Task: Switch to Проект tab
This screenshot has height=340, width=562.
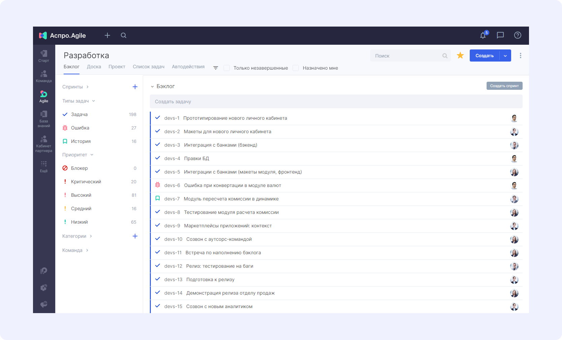Action: pos(117,67)
